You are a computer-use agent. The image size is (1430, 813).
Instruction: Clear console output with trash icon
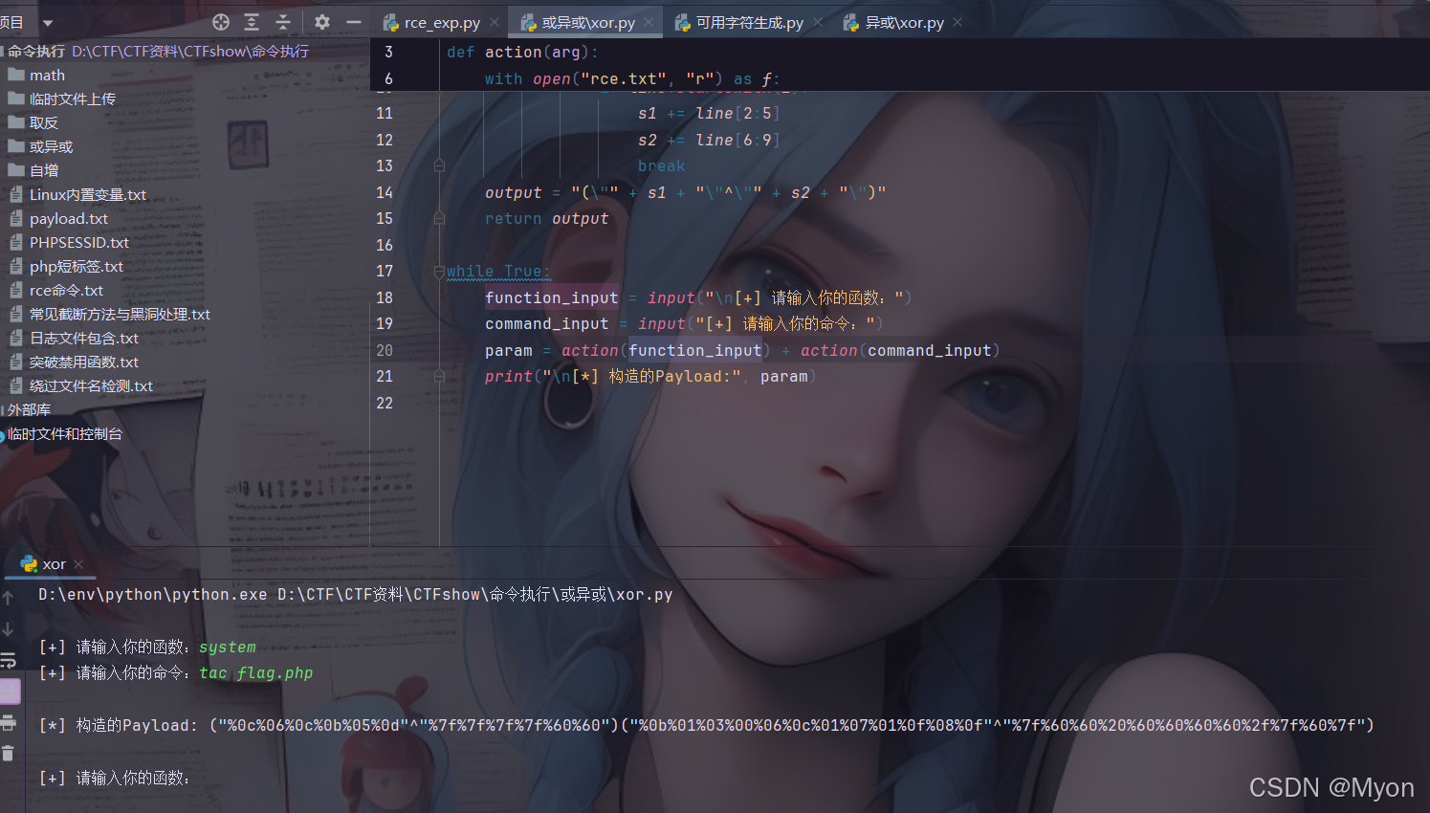(8, 754)
